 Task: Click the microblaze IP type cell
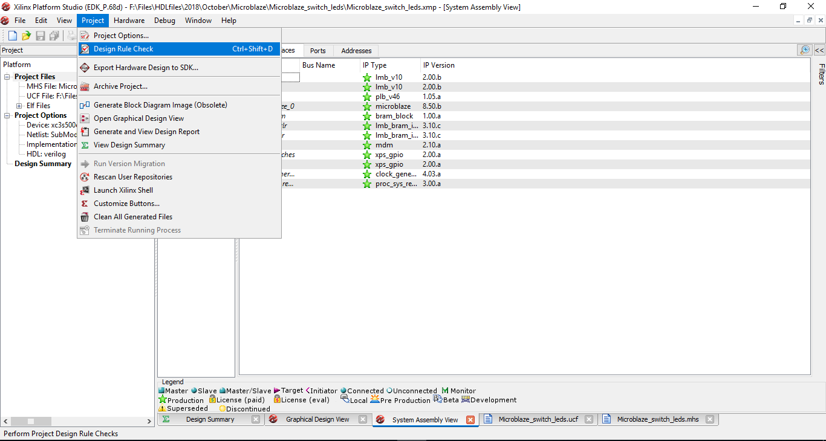[393, 106]
